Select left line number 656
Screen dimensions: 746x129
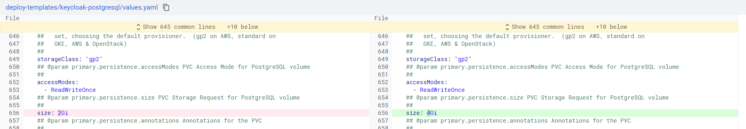(x=14, y=113)
